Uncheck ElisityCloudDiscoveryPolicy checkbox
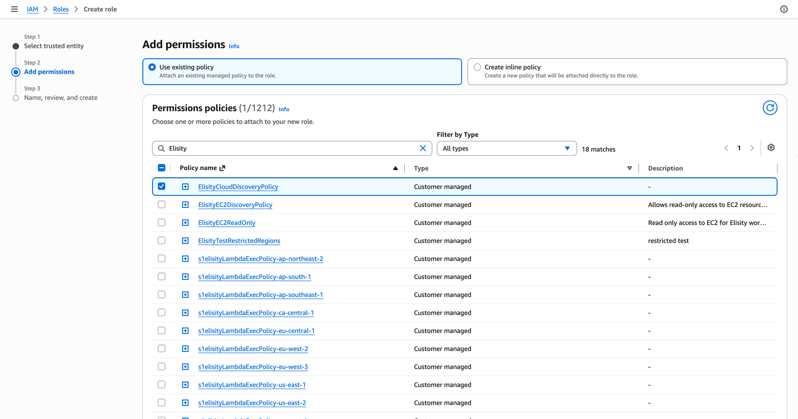Image resolution: width=798 pixels, height=419 pixels. (161, 186)
